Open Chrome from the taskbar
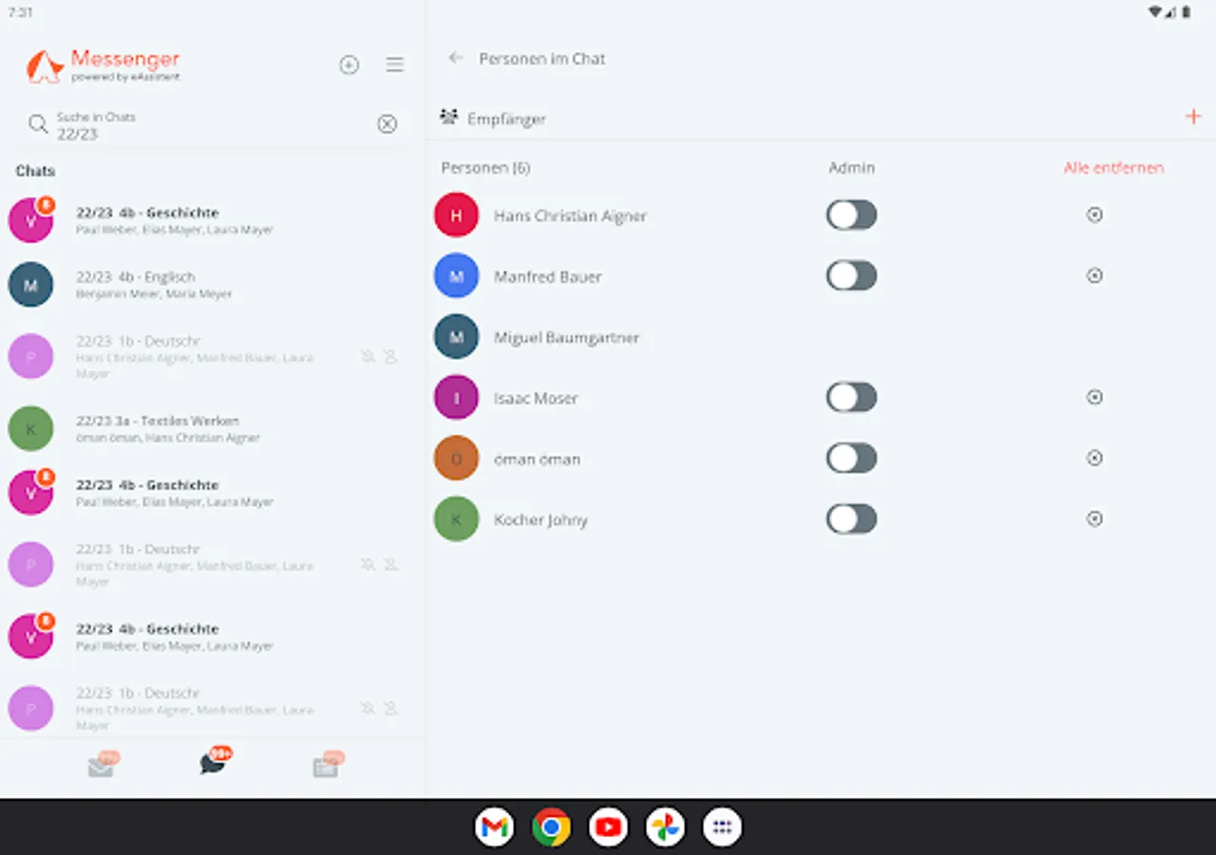1216x855 pixels. pos(551,826)
